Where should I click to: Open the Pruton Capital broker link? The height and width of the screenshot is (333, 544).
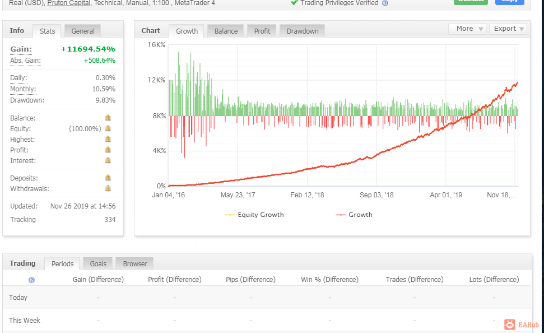click(69, 3)
